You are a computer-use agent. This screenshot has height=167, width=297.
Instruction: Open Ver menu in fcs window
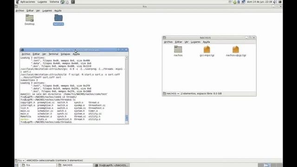pos(38,11)
